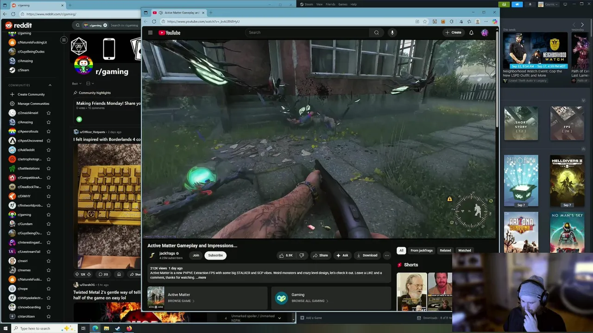
Task: Open the Steam View menu
Action: click(319, 4)
